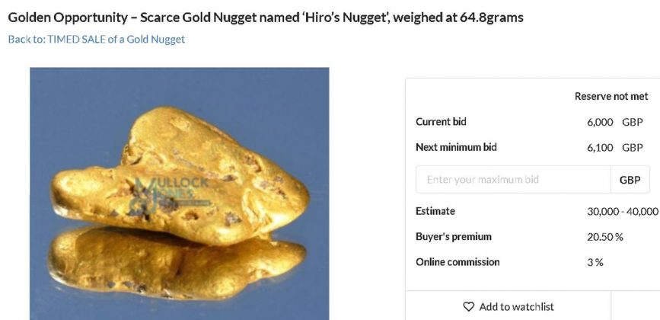660x320 pixels.
Task: Click the 'Reserve not met' status text
Action: pos(611,97)
